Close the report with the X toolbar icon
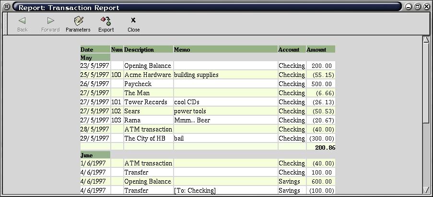Image resolution: width=433 pixels, height=197 pixels. click(133, 24)
